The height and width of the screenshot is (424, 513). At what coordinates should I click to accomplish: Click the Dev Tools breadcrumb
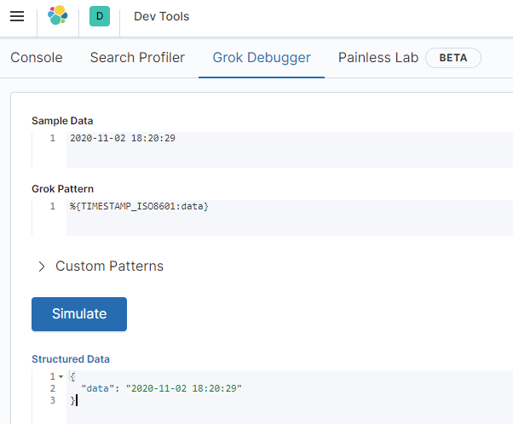(162, 17)
